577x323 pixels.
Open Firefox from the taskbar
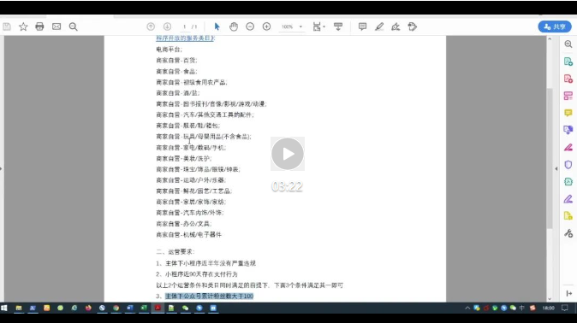click(x=88, y=308)
